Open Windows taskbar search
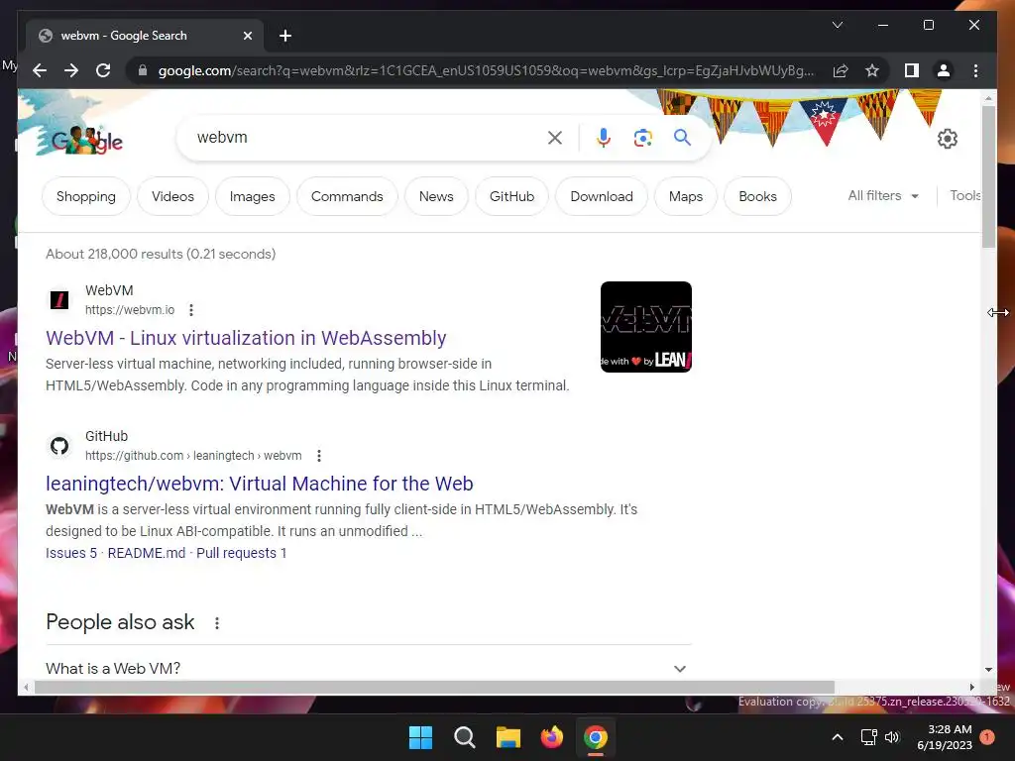 464,737
